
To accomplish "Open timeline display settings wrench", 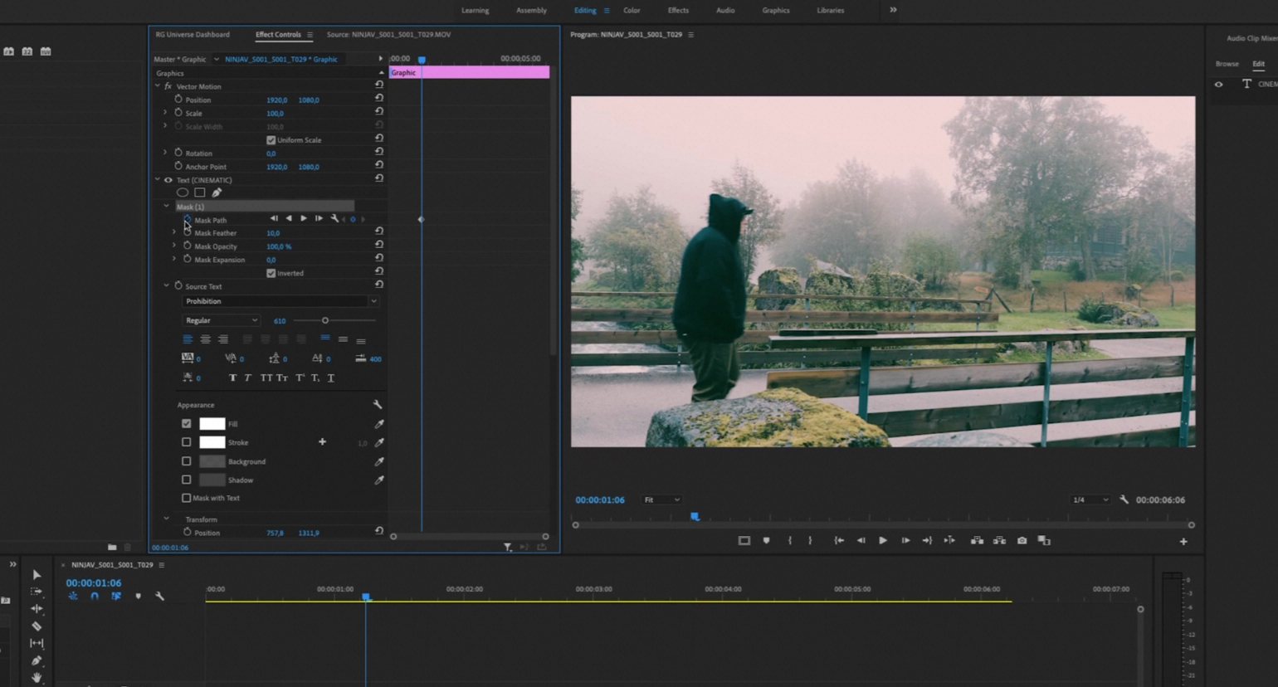I will [159, 597].
